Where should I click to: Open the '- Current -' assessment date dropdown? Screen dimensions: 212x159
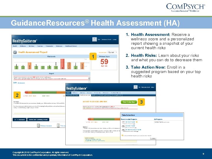[x=112, y=52]
